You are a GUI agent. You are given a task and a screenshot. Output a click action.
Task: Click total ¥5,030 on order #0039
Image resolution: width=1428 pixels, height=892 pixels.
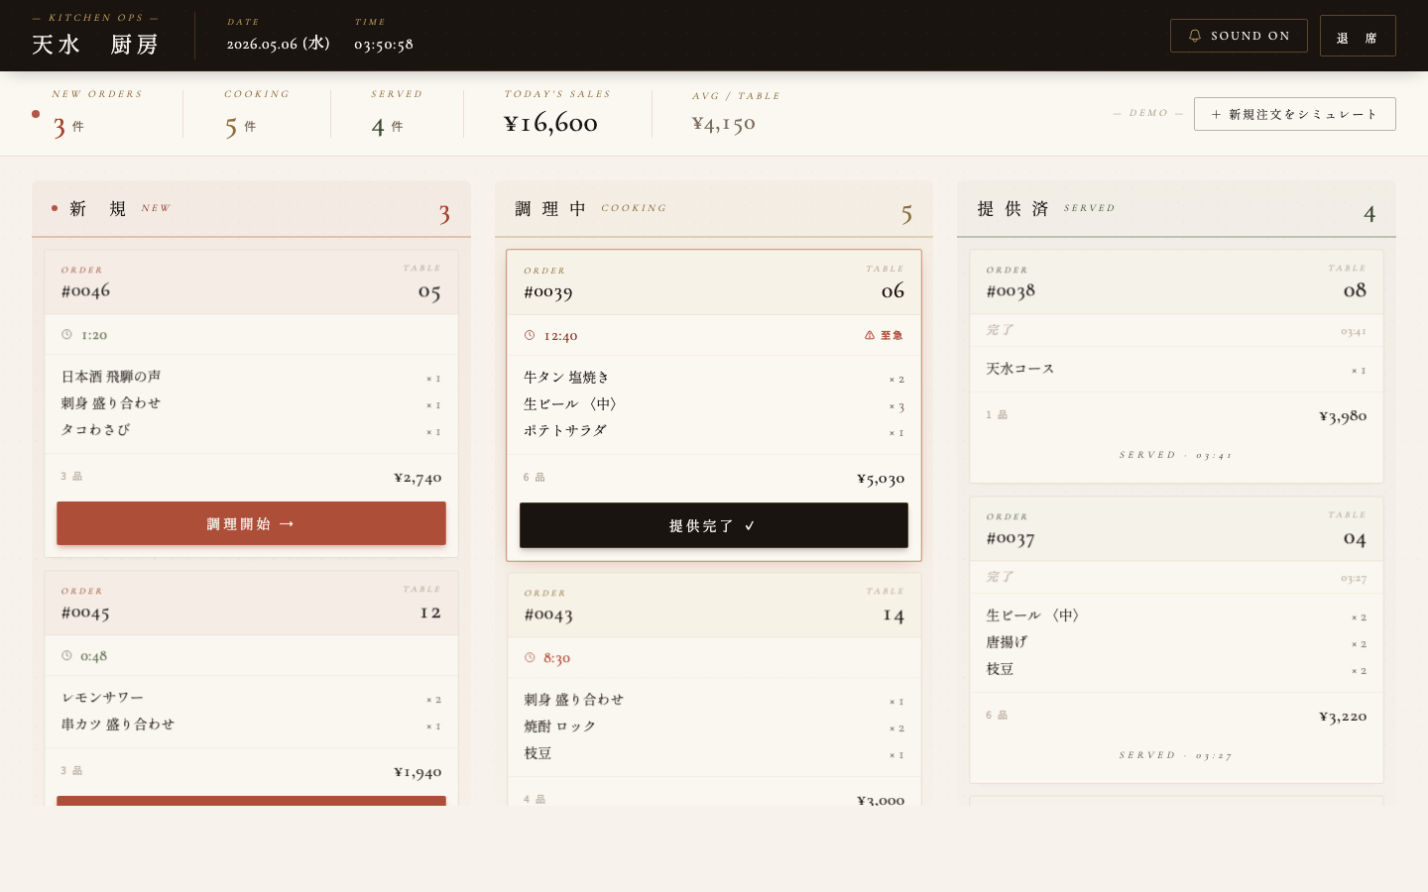click(x=881, y=479)
